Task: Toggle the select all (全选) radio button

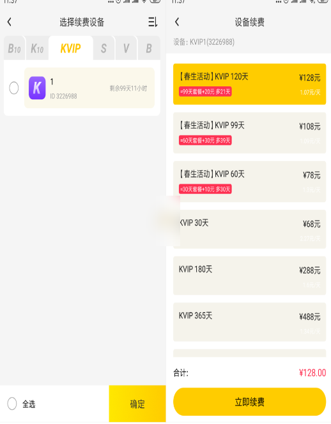Action: (12, 404)
